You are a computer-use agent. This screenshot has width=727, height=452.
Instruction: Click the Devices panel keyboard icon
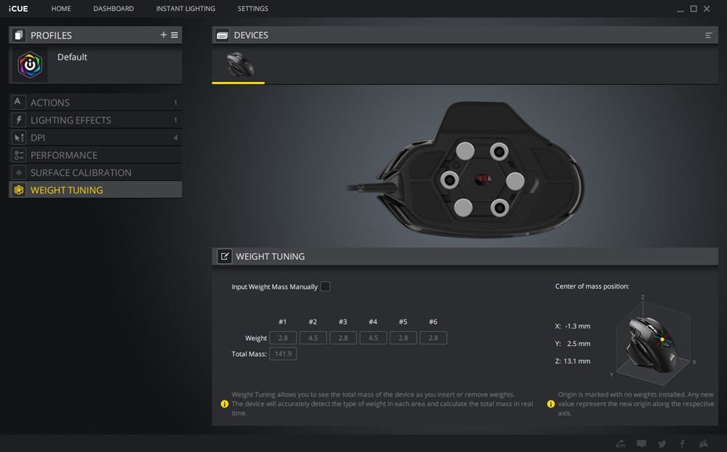pyautogui.click(x=222, y=35)
